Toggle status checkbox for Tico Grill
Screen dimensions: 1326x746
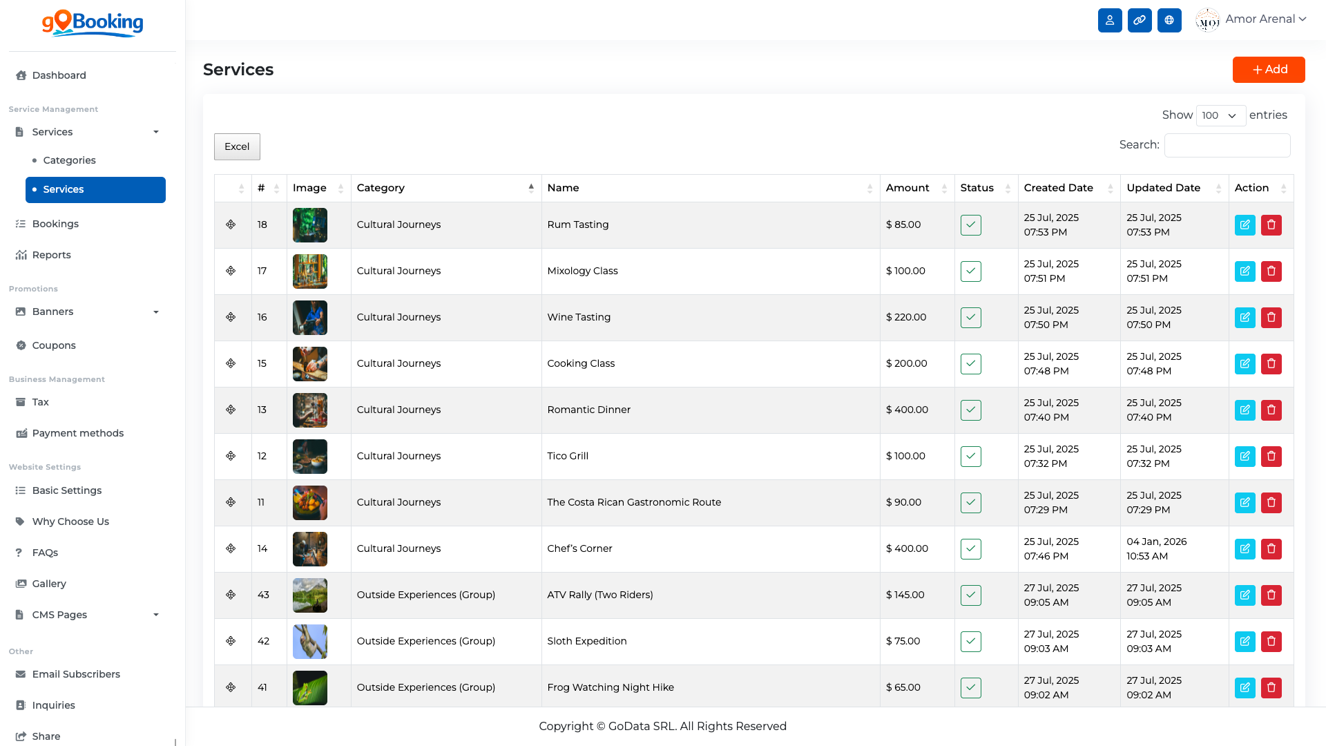[970, 457]
